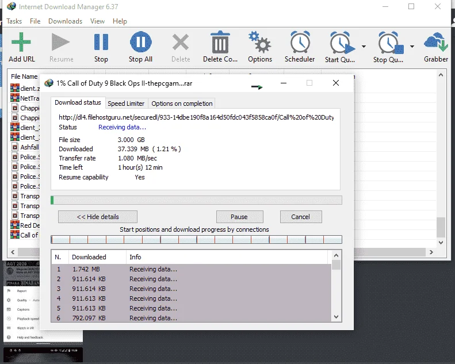Click the Transfer rate value 1.080 MB/sec
This screenshot has width=455, height=364.
tap(137, 158)
